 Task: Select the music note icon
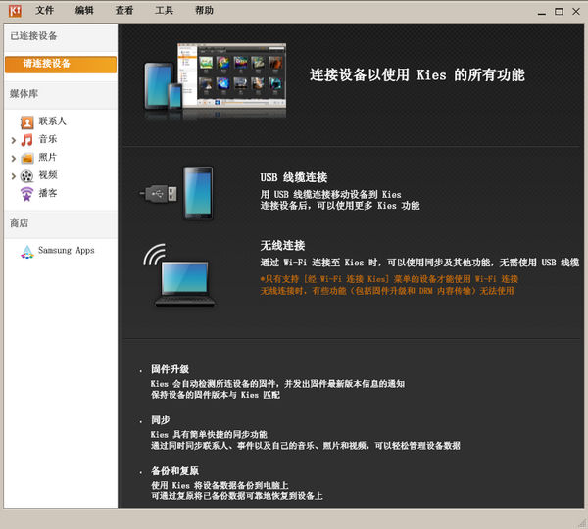click(26, 140)
